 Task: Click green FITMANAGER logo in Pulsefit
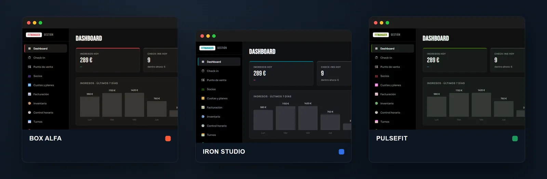click(381, 35)
